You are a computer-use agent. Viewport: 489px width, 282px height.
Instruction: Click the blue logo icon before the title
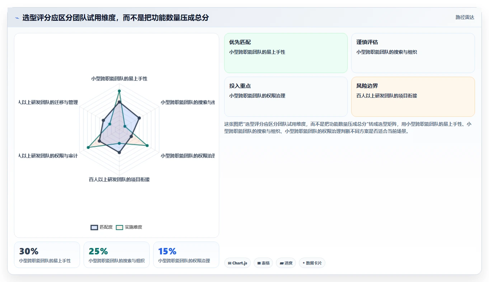17,18
